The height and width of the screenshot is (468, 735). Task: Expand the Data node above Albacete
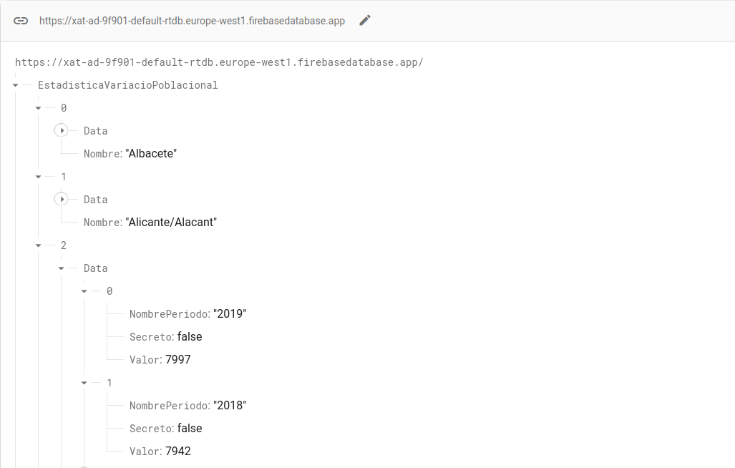(x=62, y=131)
